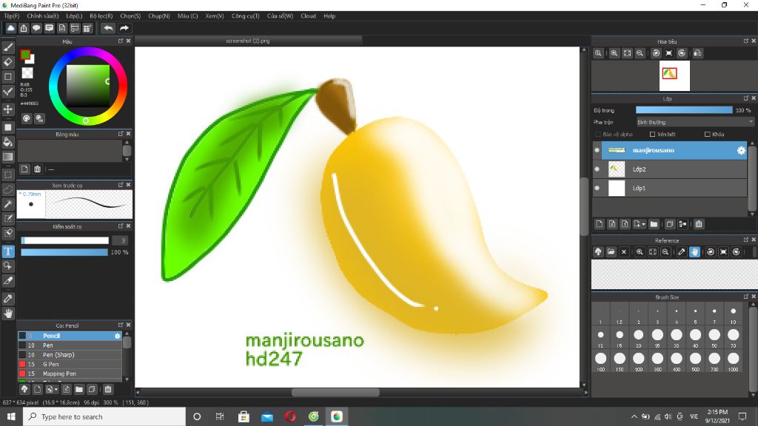The image size is (758, 426).
Task: Click the canvas horizontal scrollbar
Action: (x=335, y=392)
